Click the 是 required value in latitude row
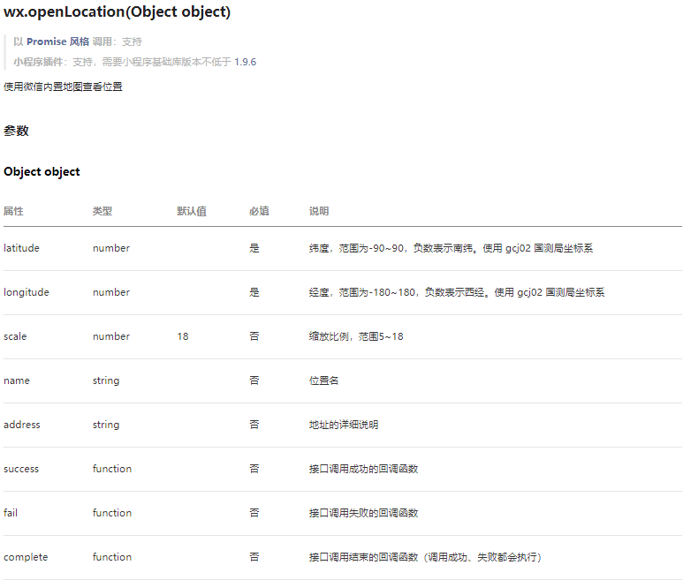683x580 pixels. tap(254, 248)
